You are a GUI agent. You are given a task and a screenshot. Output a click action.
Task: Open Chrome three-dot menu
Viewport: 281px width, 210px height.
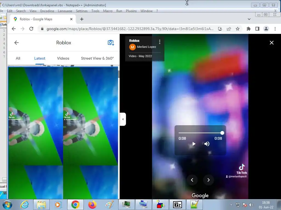pos(275,29)
